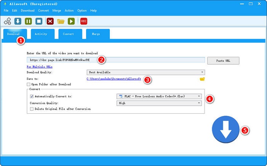The image size is (267, 166).
Task: Browse save location with yellow folder icon
Action: pyautogui.click(x=202, y=79)
